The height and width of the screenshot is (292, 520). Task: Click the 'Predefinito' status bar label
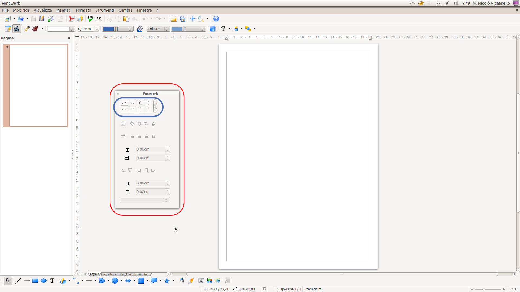(x=313, y=289)
